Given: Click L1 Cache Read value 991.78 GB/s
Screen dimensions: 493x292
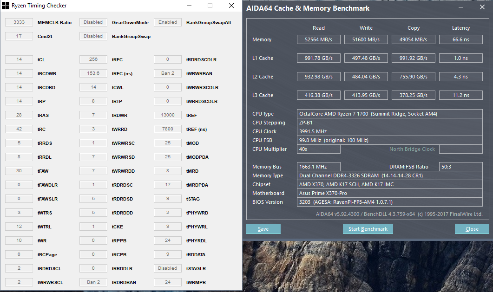Looking at the screenshot, I should tap(318, 58).
